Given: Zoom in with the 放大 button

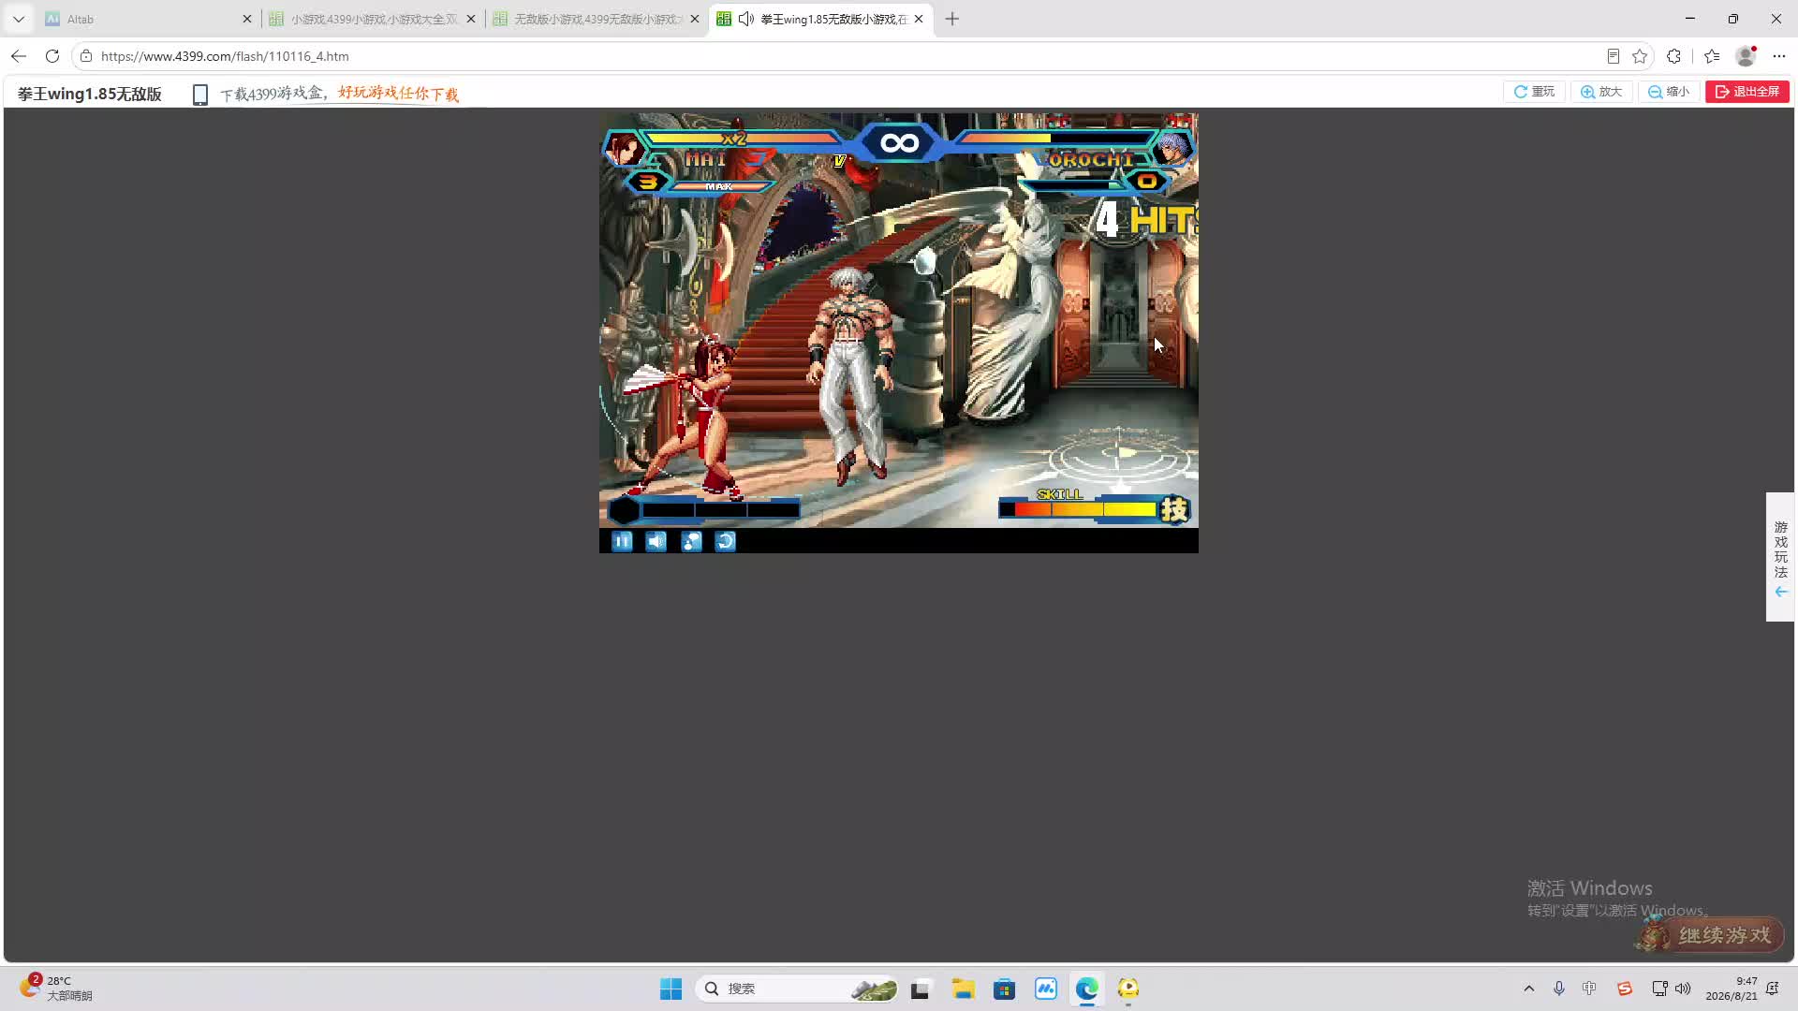Looking at the screenshot, I should click(1601, 92).
